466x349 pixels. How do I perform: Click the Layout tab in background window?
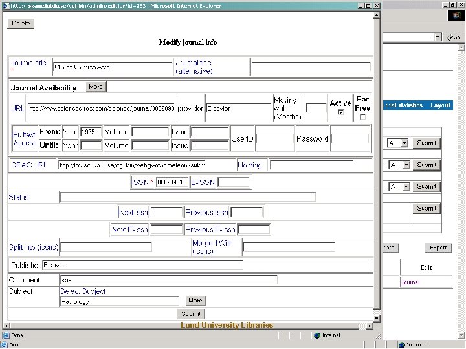tap(440, 105)
